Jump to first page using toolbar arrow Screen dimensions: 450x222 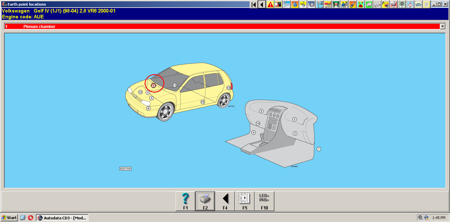(254, 5)
